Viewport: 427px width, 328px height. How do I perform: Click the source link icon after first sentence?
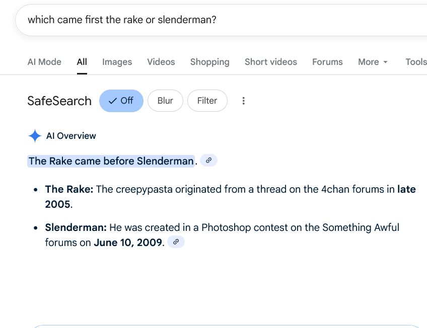208,160
